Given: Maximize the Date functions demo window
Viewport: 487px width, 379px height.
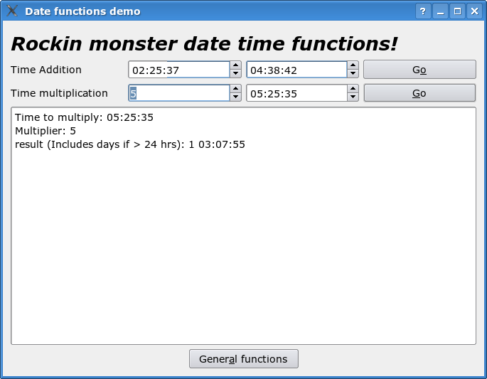Looking at the screenshot, I should pyautogui.click(x=457, y=11).
